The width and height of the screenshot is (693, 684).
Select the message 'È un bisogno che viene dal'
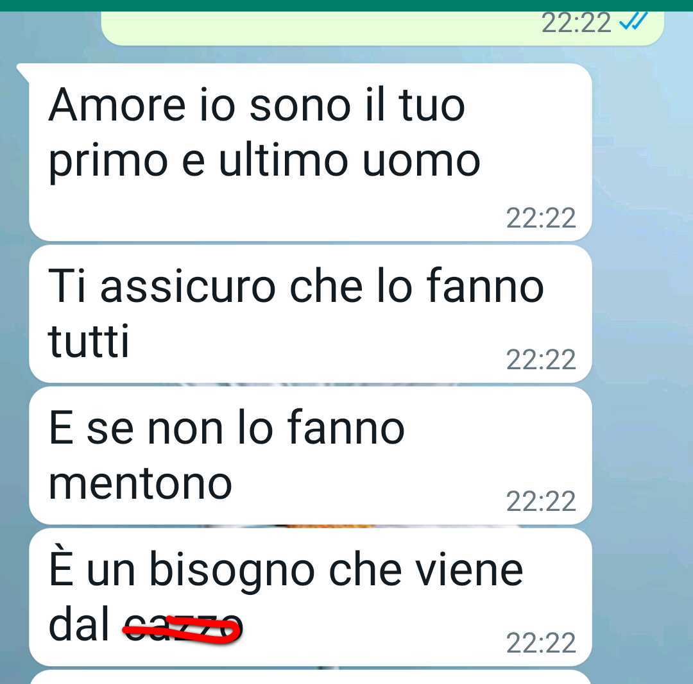[x=311, y=597]
